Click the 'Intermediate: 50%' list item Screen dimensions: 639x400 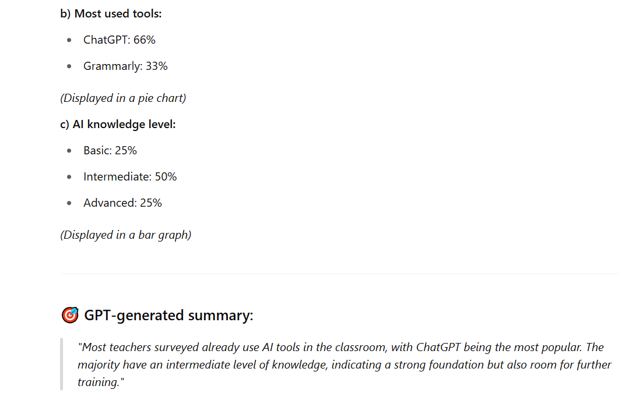click(130, 176)
